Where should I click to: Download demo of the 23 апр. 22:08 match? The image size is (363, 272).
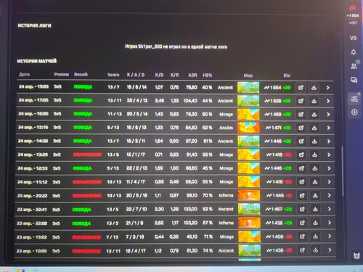[315, 223]
